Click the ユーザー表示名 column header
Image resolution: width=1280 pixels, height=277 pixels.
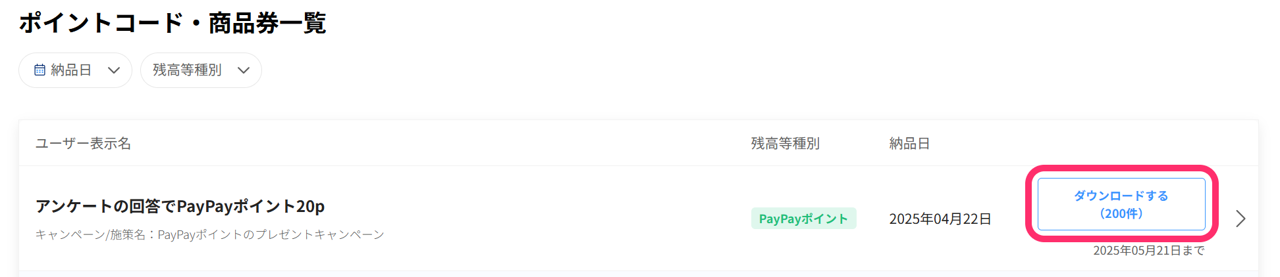83,143
